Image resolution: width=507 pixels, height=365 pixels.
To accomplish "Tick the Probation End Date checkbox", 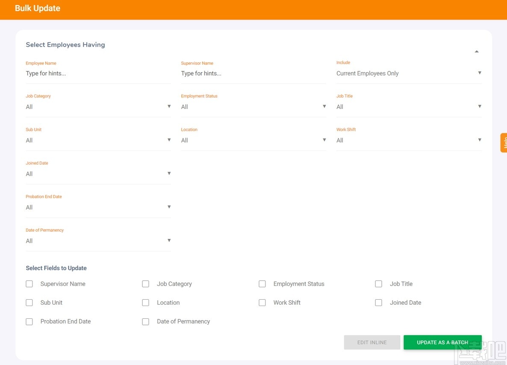I will pos(29,321).
